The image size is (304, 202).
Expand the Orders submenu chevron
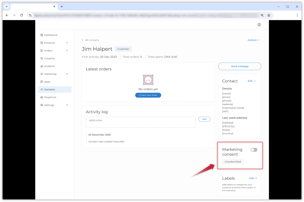click(x=67, y=51)
